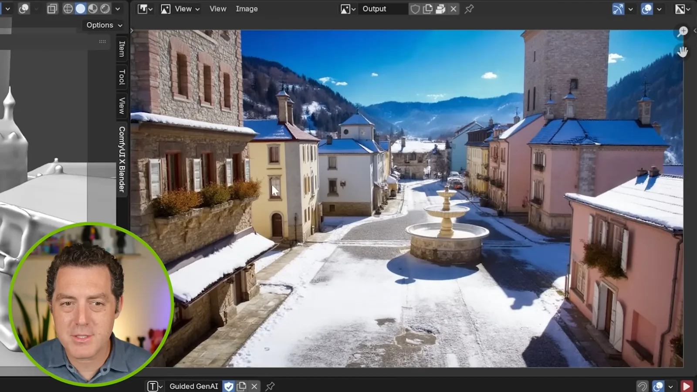Toggle fake user for Guided GenAI

229,386
